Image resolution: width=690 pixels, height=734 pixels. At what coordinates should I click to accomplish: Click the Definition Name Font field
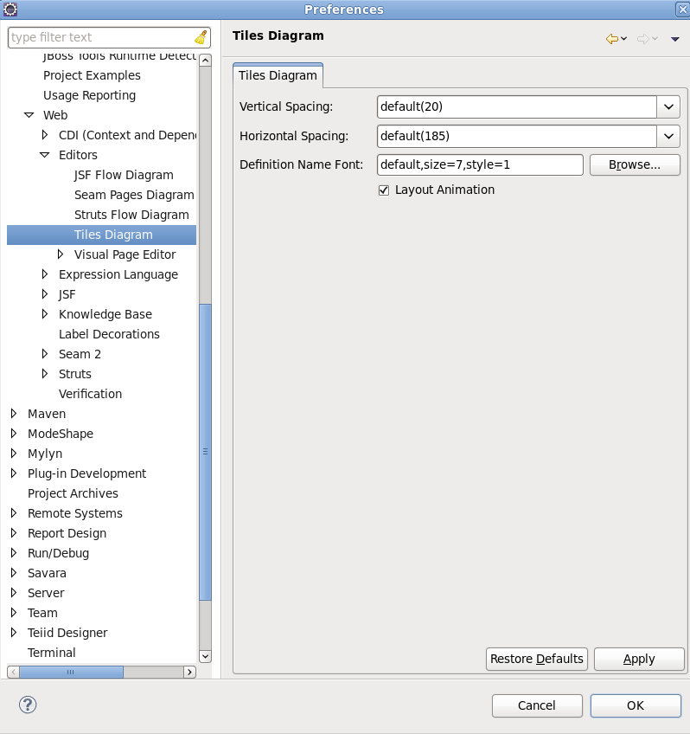coord(480,164)
